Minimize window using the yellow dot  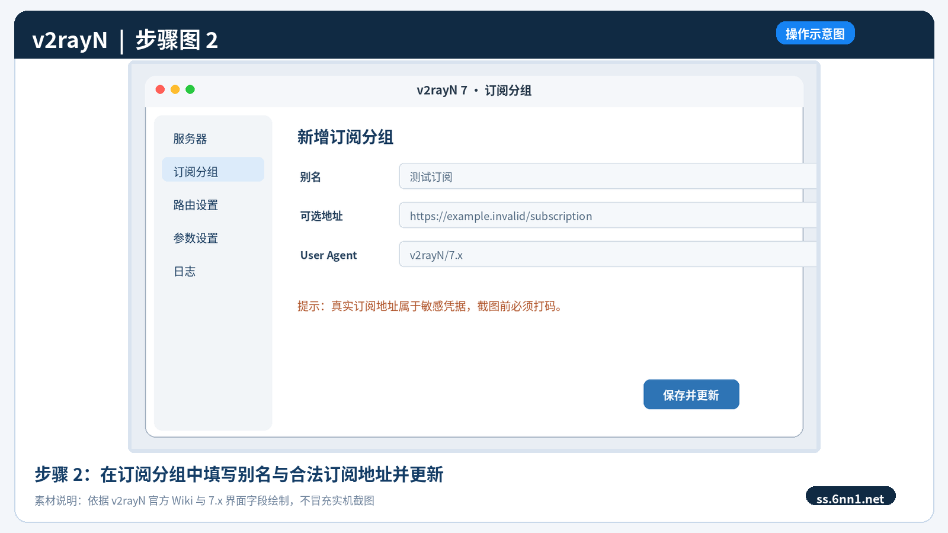point(175,89)
